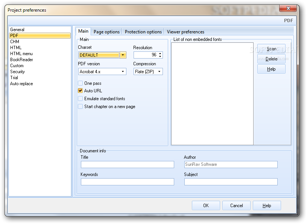Switch to the Page options tab
307x224 pixels.
click(x=106, y=32)
